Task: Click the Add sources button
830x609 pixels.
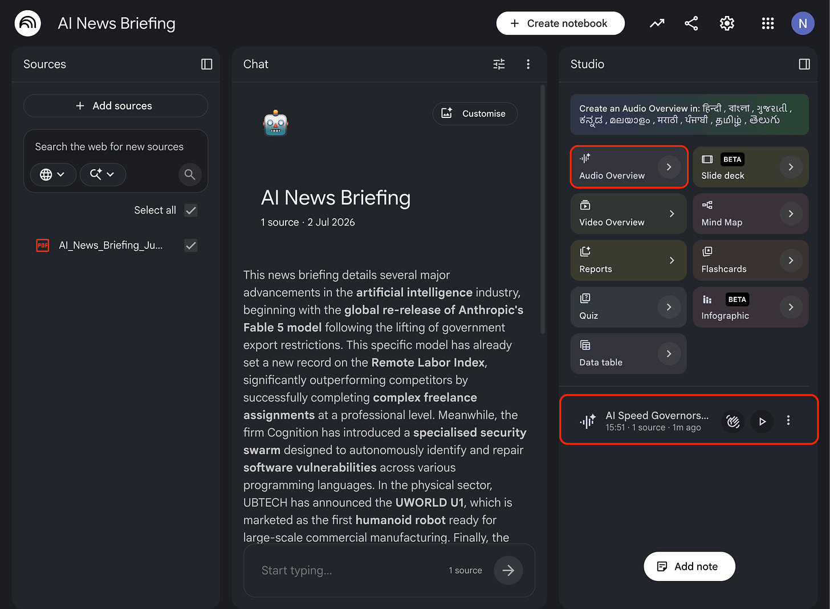Action: pos(116,106)
